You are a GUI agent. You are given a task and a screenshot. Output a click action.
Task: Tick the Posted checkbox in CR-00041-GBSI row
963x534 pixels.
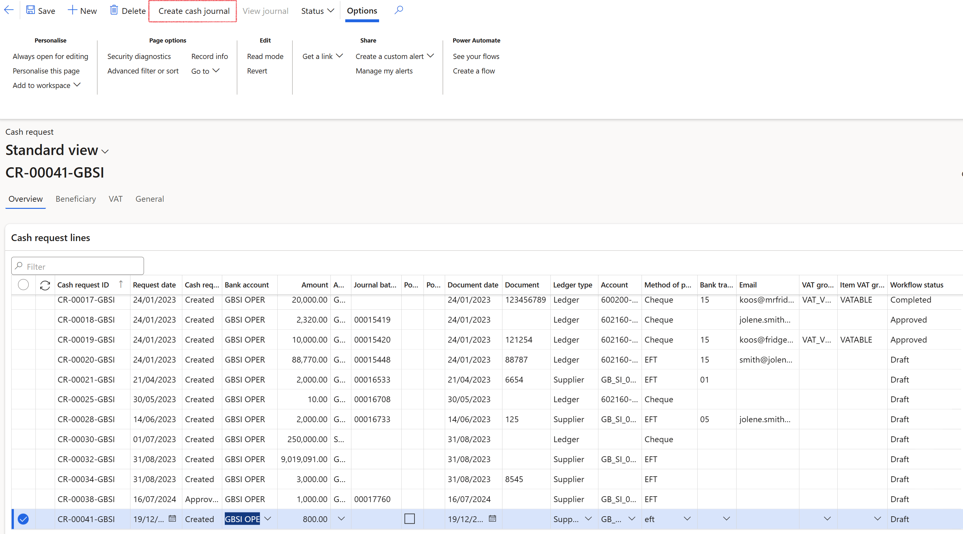pyautogui.click(x=410, y=519)
